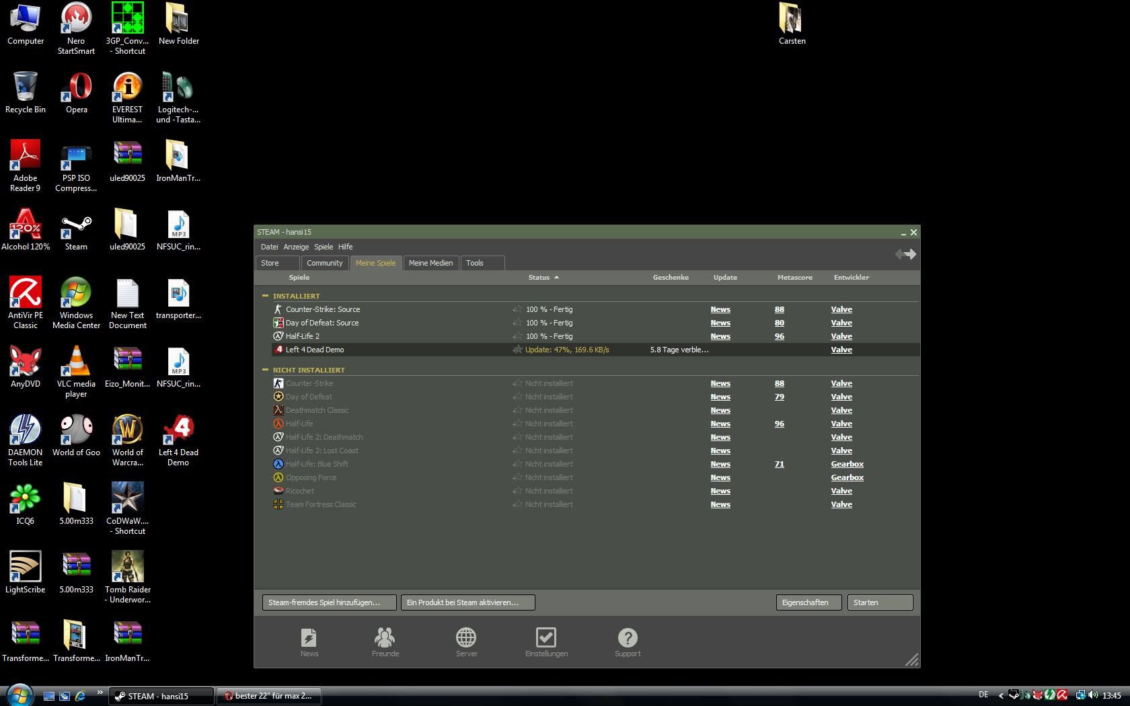Toggle favorite star for Opposing Force
The height and width of the screenshot is (706, 1130).
point(517,477)
